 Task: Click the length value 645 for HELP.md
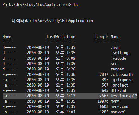pyautogui.click(x=105, y=90)
